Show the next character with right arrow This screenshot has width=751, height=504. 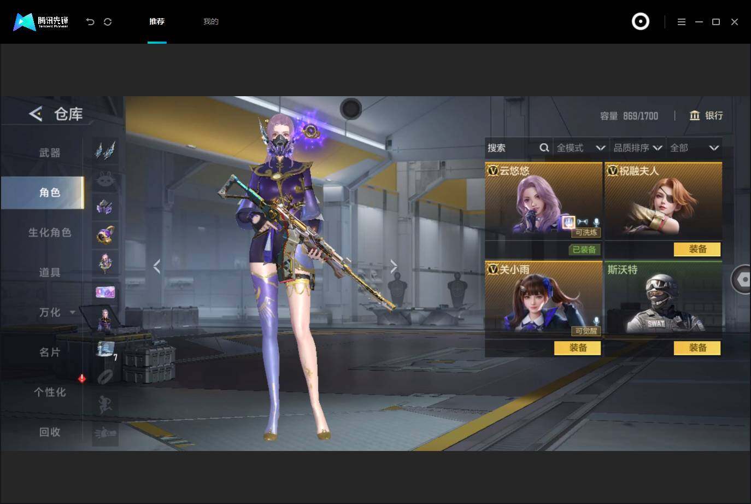pos(394,267)
